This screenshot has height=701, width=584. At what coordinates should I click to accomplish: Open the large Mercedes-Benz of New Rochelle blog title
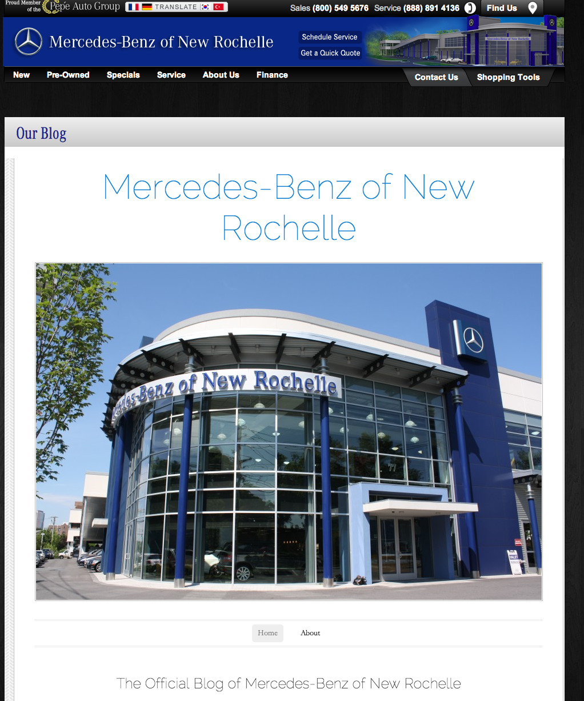click(289, 208)
